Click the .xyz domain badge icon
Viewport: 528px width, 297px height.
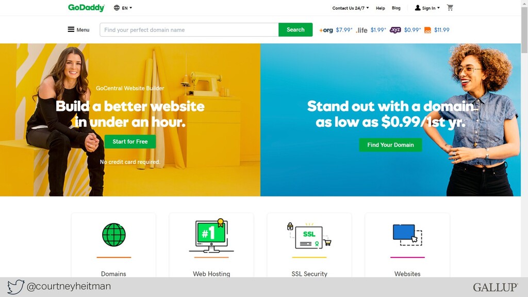395,30
